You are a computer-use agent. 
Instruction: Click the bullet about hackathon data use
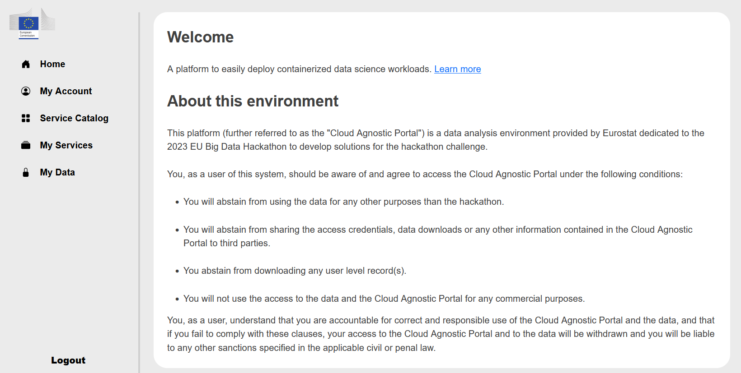344,202
